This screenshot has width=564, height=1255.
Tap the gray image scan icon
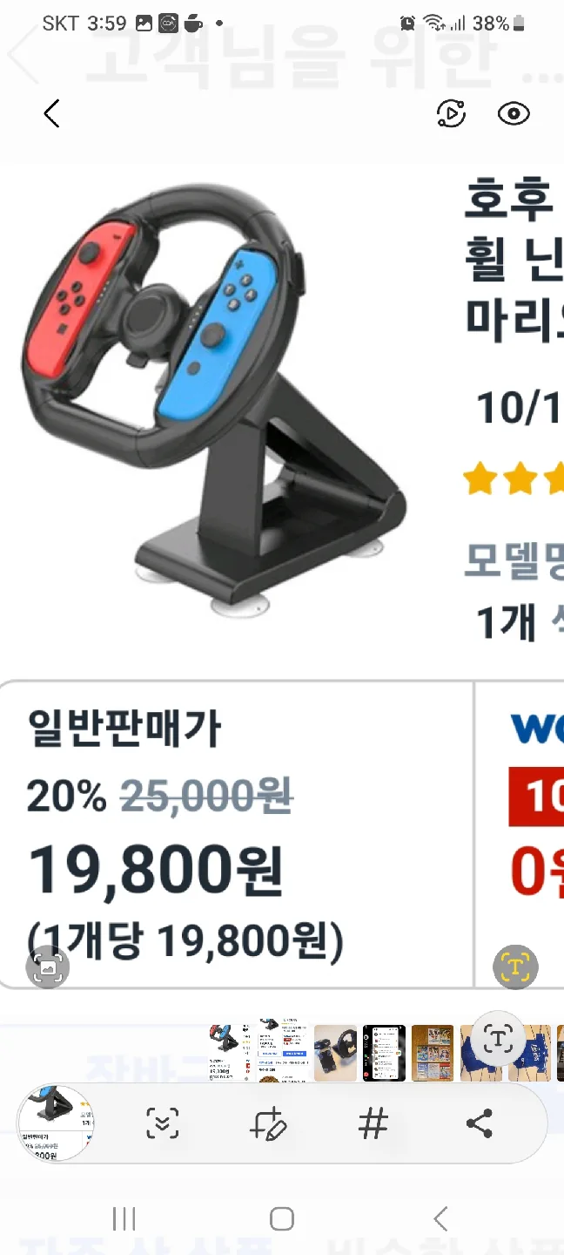click(48, 966)
